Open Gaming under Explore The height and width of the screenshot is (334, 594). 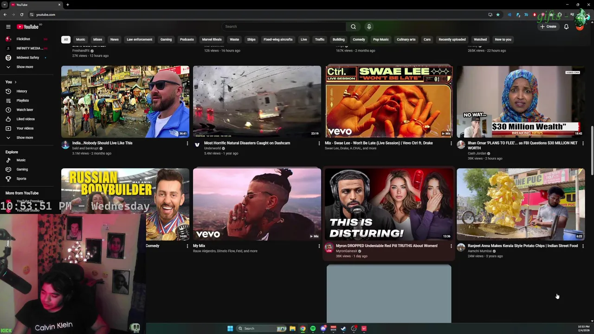[22, 169]
